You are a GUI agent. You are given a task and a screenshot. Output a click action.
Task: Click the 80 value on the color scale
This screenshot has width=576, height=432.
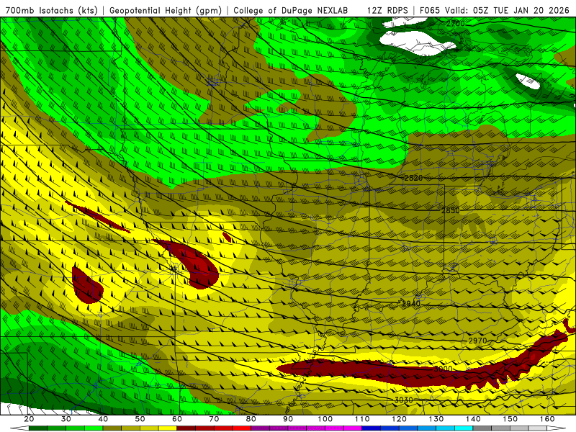pyautogui.click(x=251, y=419)
